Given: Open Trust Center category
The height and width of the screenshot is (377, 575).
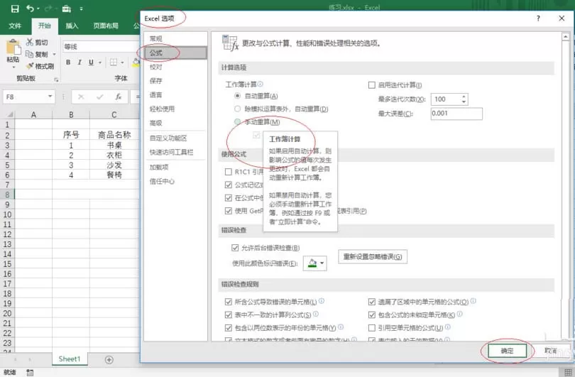Looking at the screenshot, I should tap(175, 181).
